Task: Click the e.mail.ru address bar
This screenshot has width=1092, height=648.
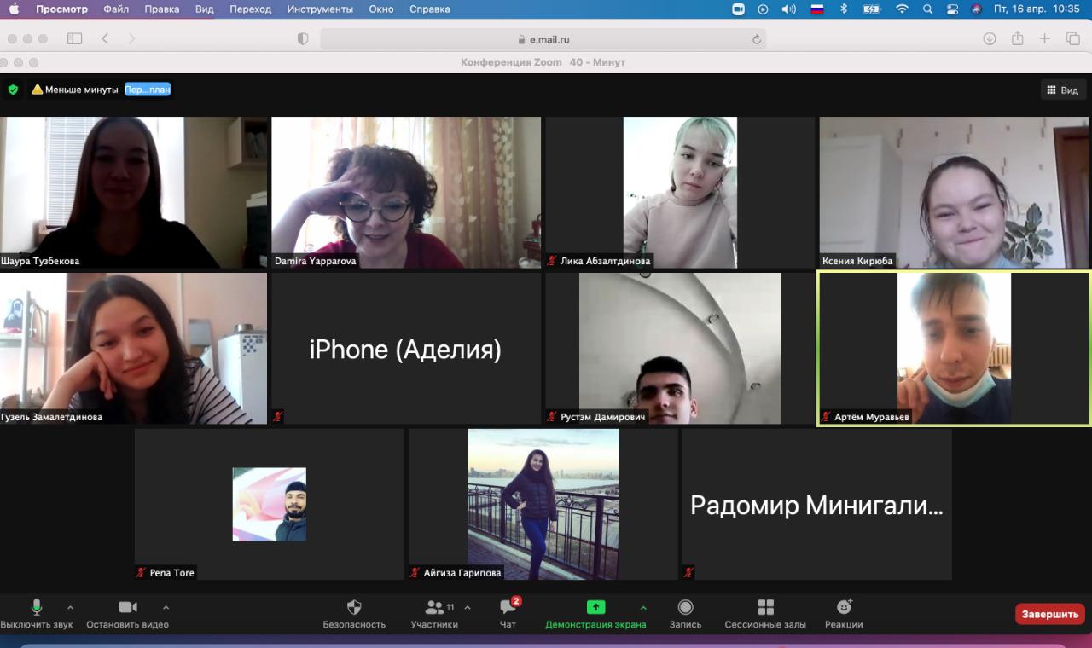Action: pyautogui.click(x=543, y=39)
